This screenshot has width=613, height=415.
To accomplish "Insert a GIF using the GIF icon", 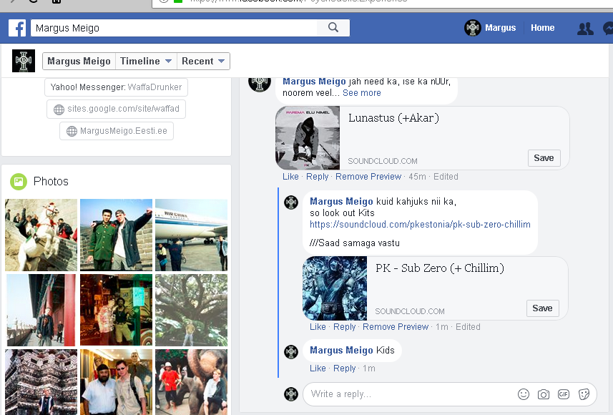I will point(564,394).
